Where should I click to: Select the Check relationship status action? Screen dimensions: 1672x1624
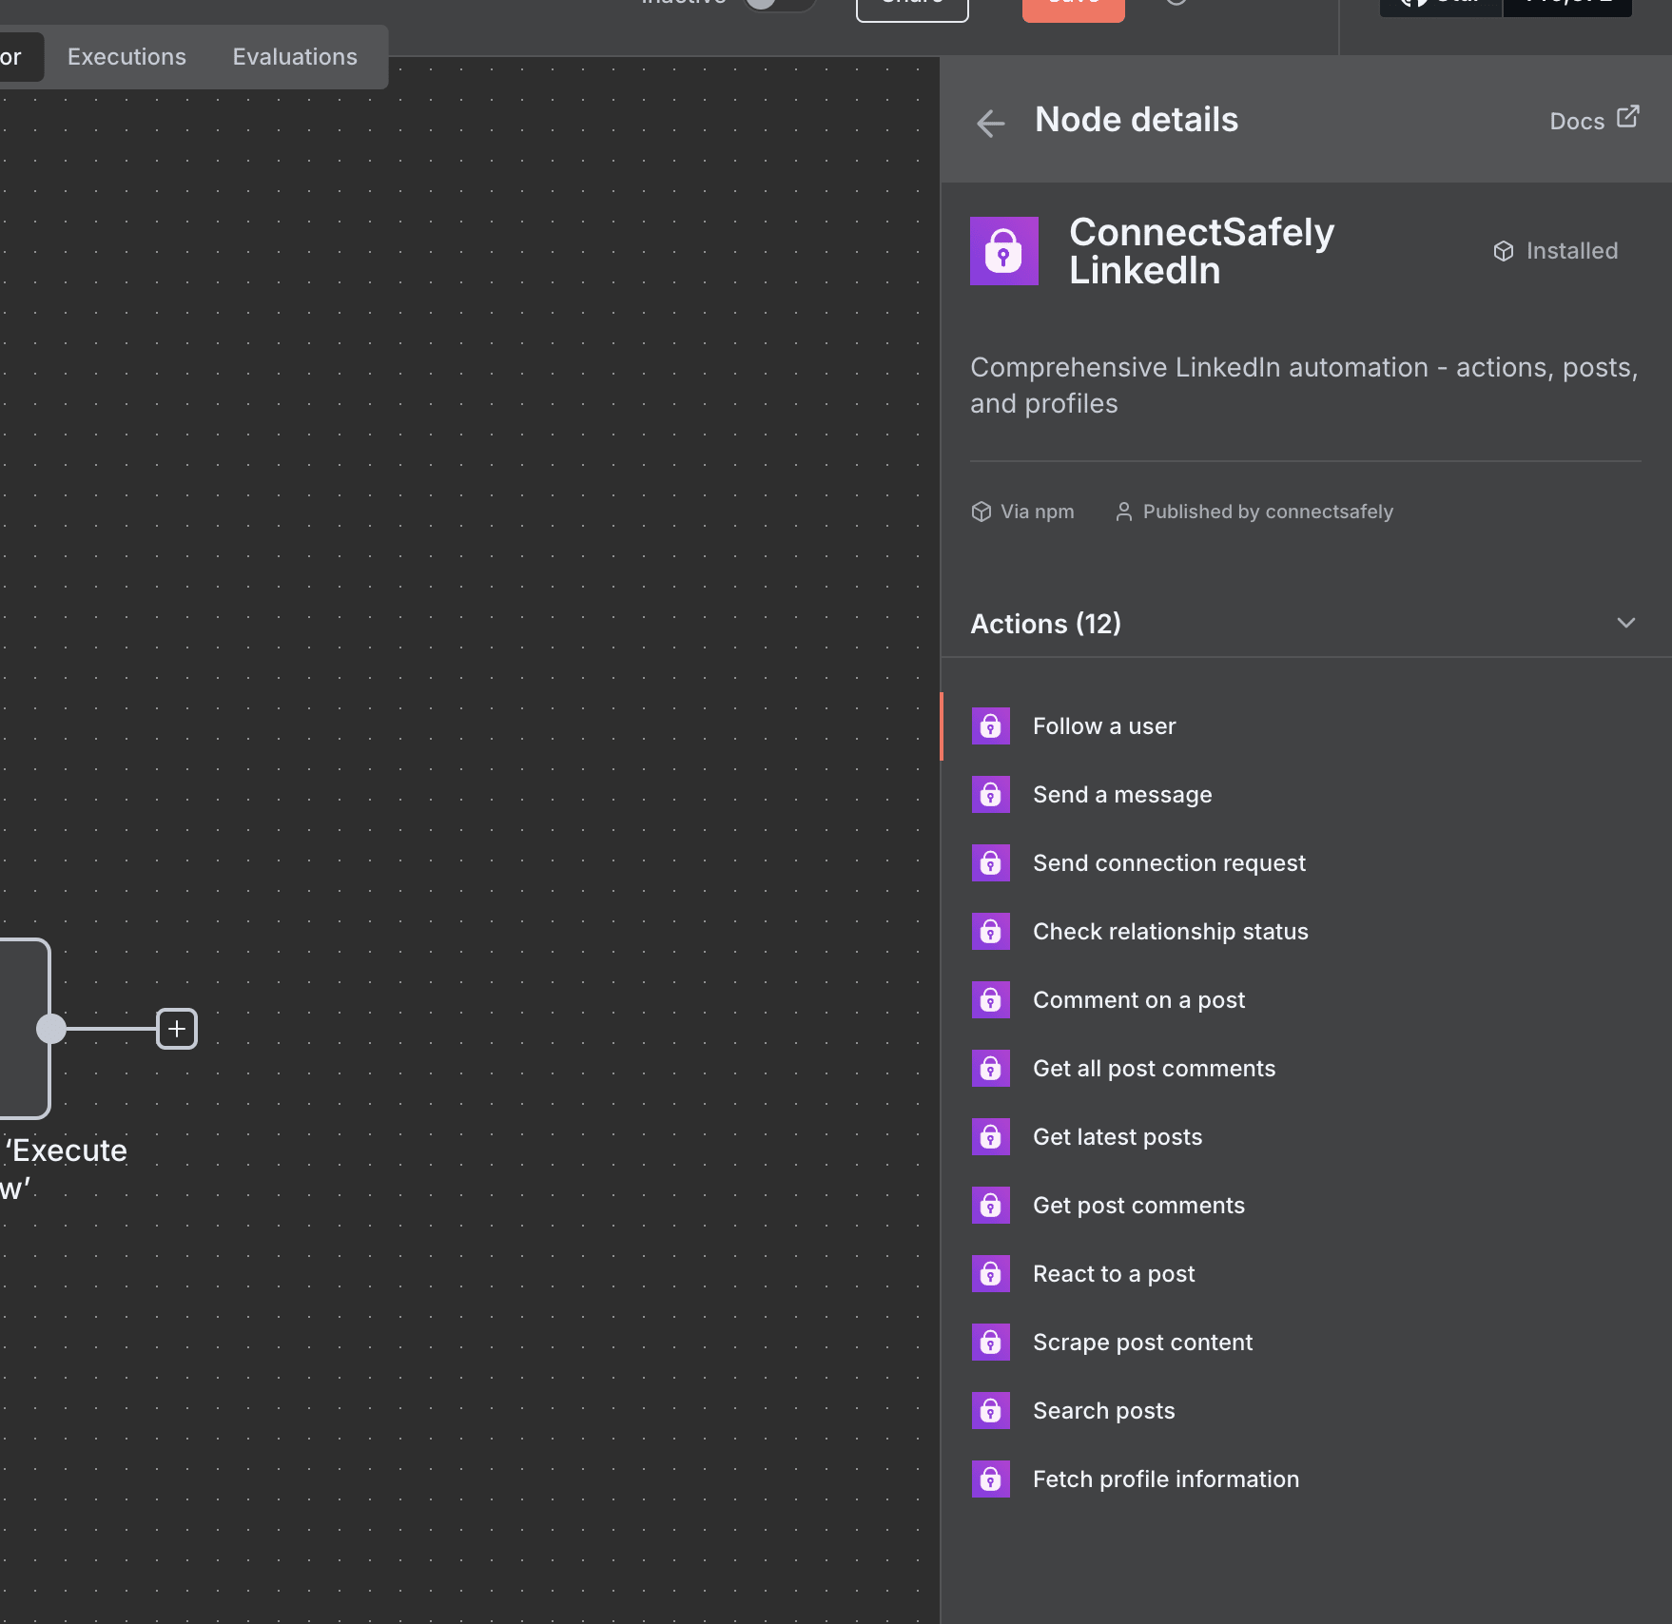(x=1171, y=931)
